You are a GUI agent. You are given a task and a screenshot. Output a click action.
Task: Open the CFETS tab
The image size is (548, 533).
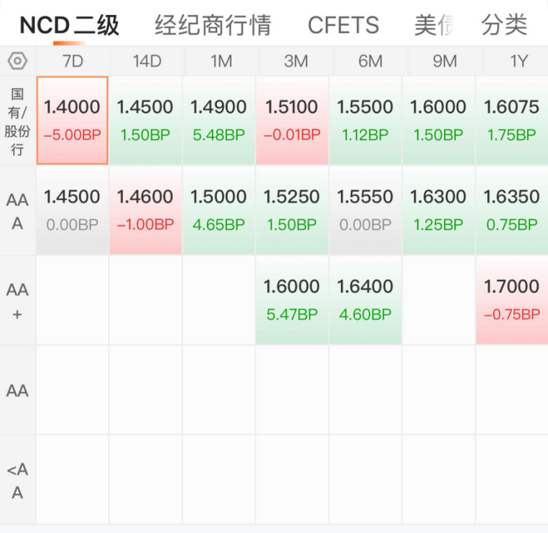(343, 25)
